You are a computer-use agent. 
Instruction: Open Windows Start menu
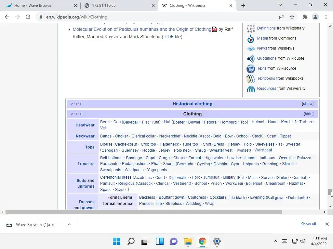tap(117, 241)
